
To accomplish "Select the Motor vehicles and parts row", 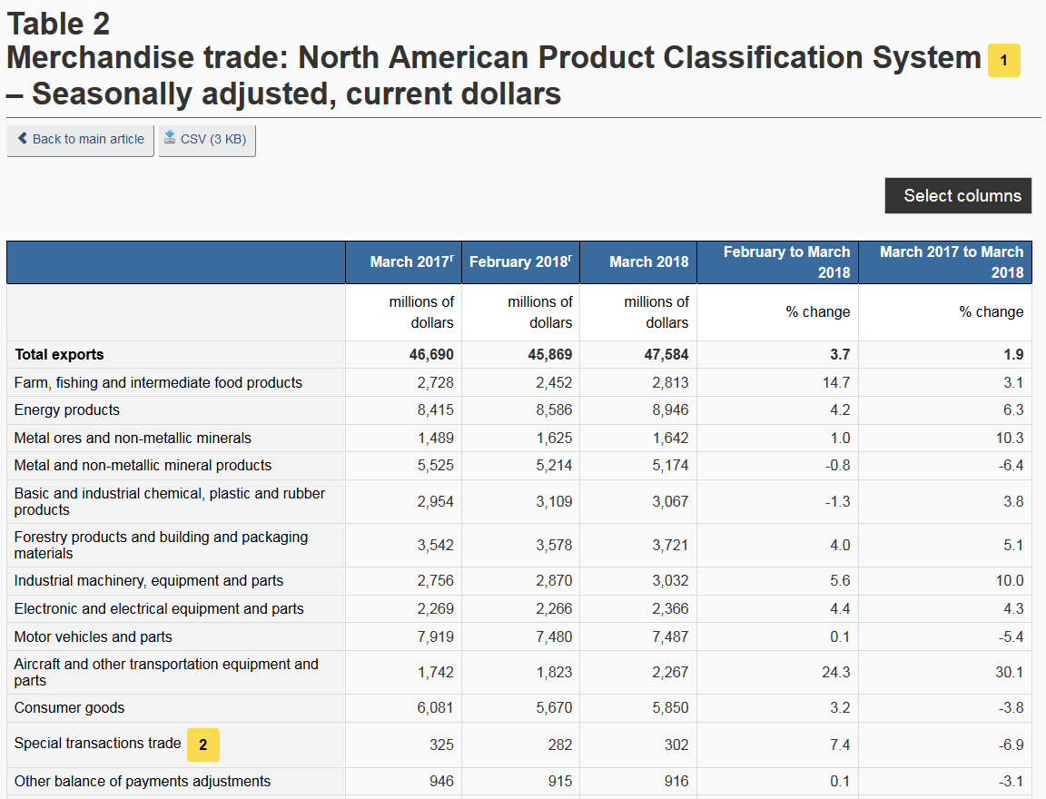I will pos(519,637).
